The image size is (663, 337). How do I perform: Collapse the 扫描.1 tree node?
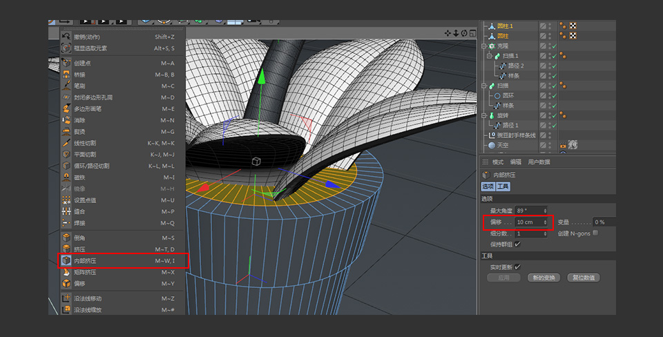[490, 56]
